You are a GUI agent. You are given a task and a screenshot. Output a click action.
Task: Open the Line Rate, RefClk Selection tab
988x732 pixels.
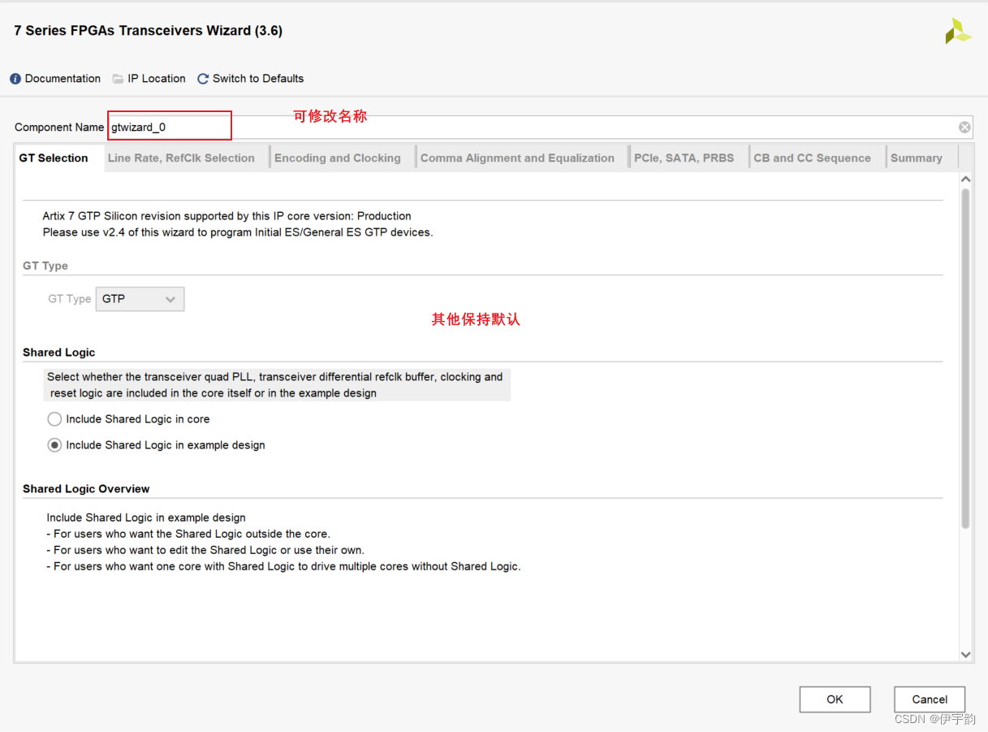click(x=181, y=158)
